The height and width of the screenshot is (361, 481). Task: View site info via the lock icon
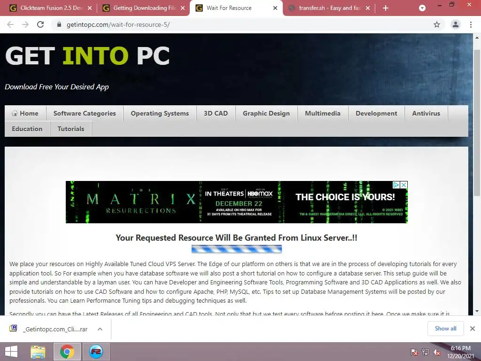pyautogui.click(x=59, y=24)
